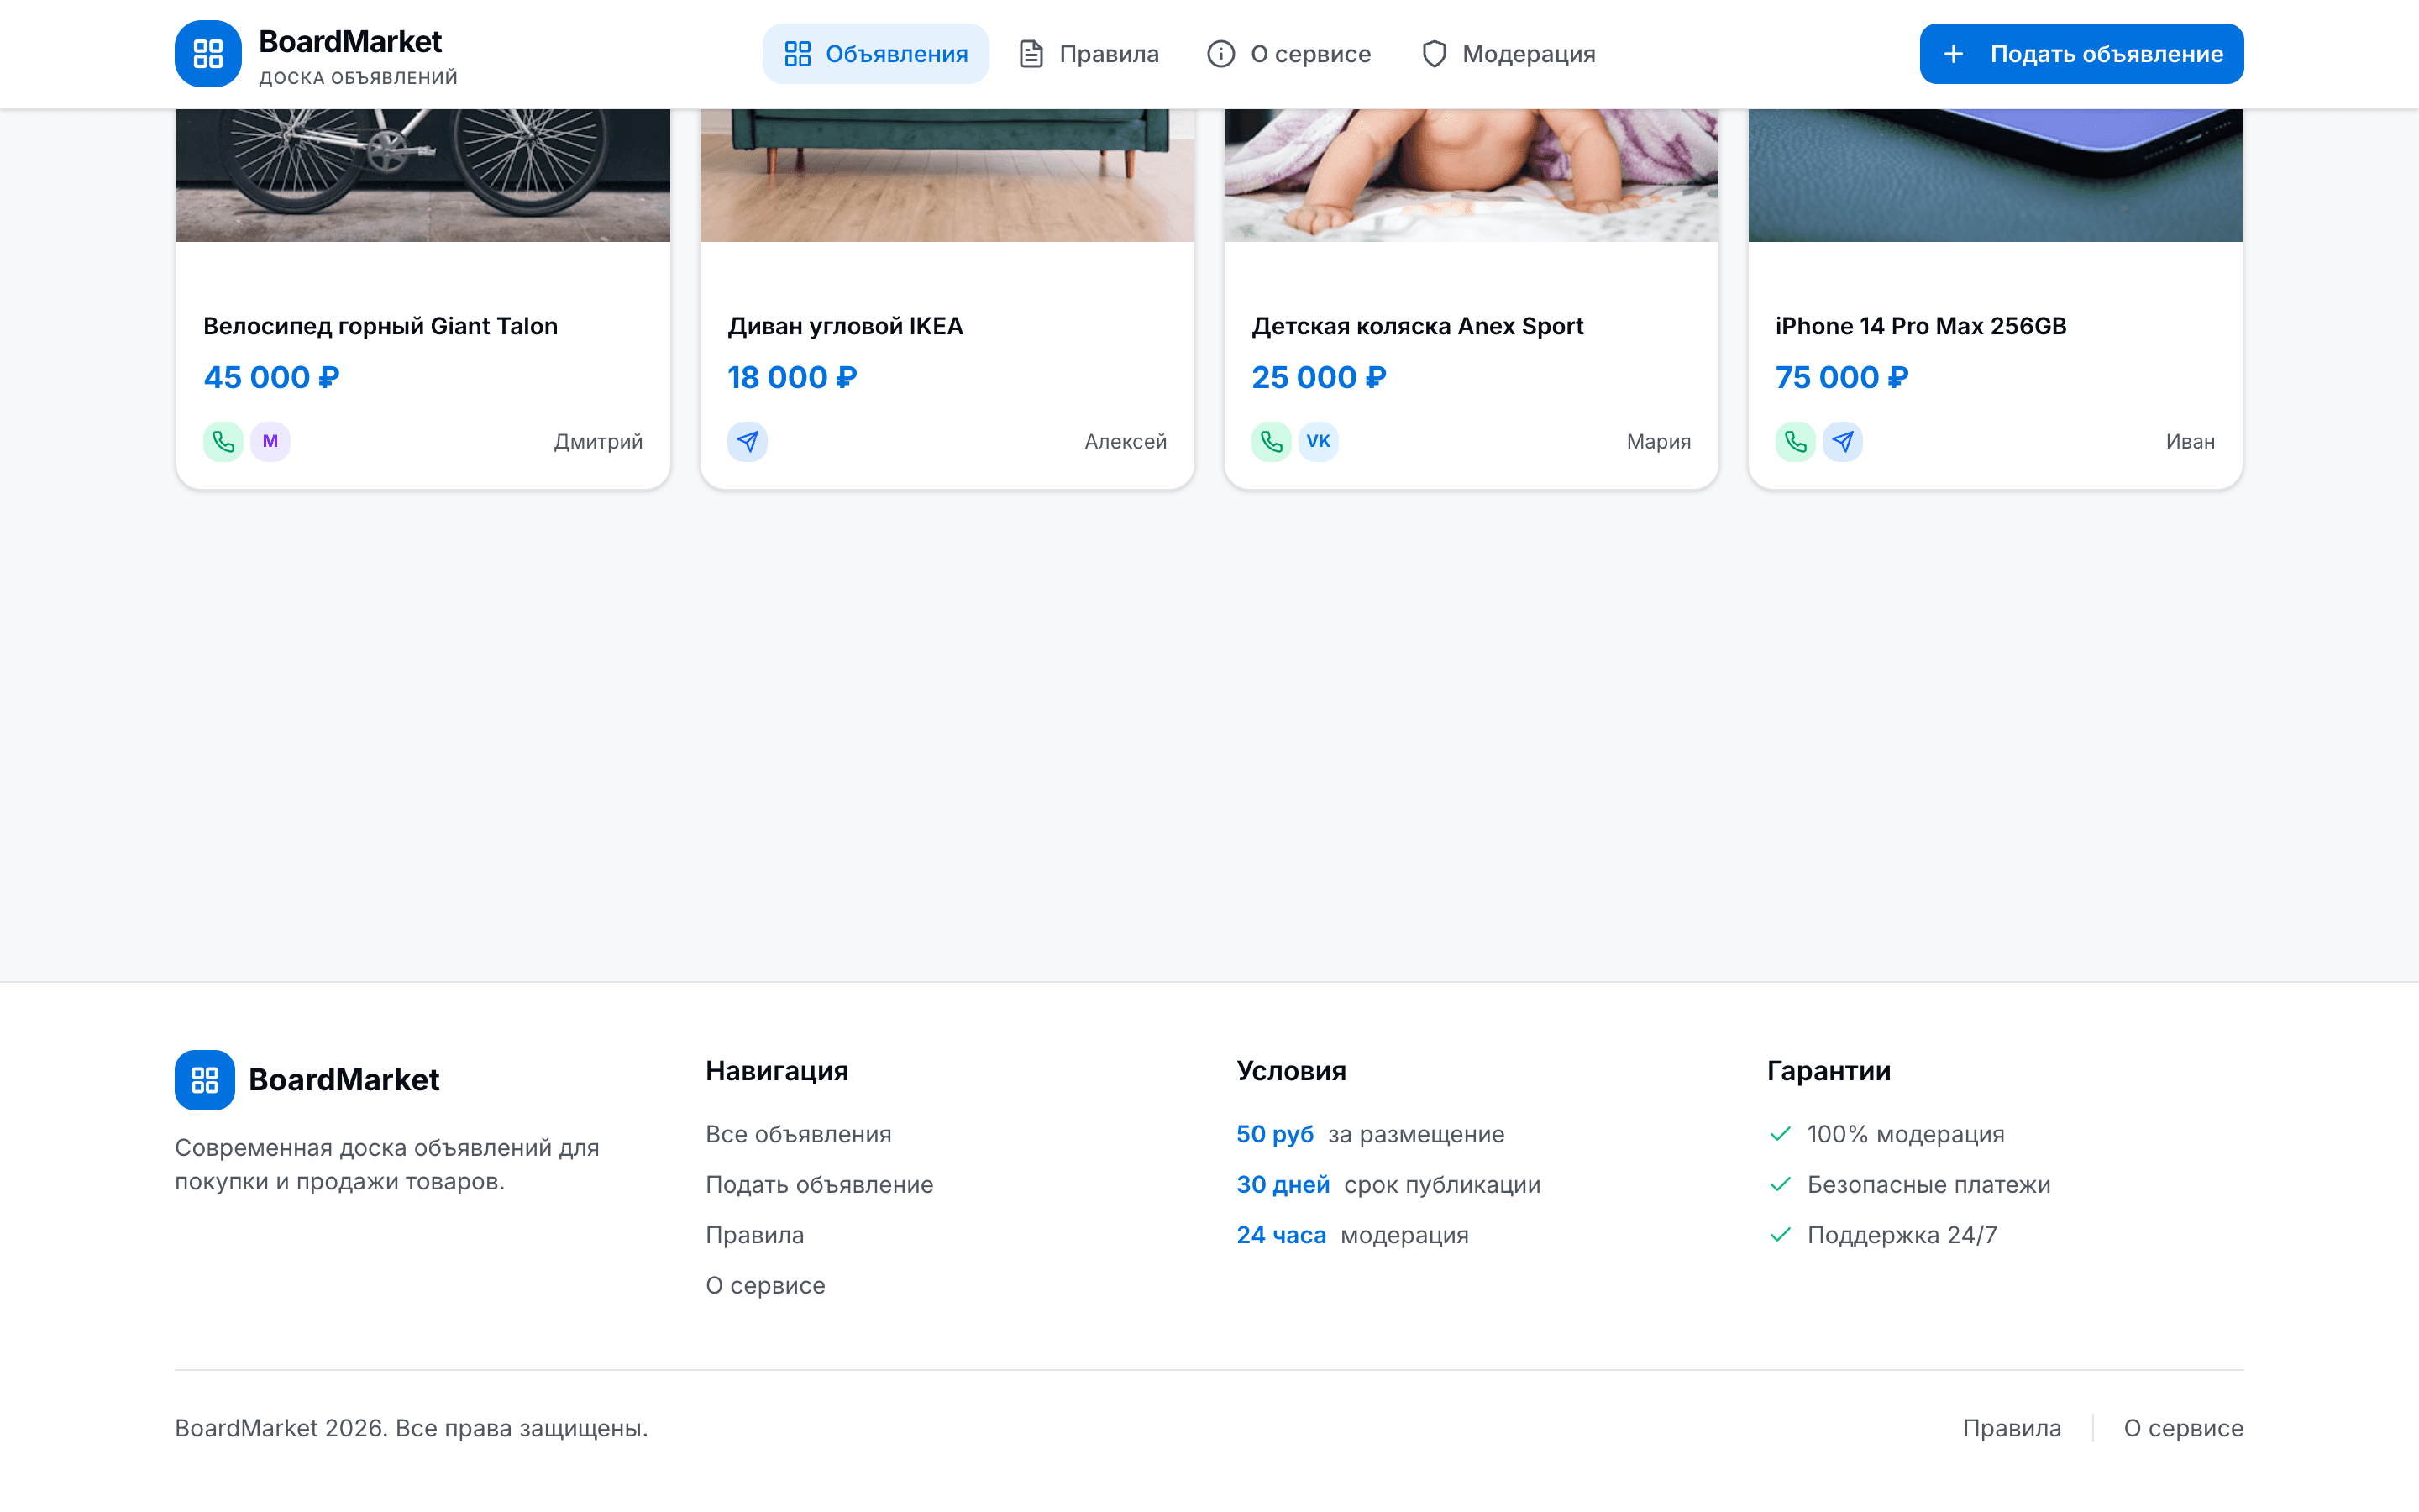Click seller name Алексей
The image size is (2419, 1512).
click(x=1126, y=441)
